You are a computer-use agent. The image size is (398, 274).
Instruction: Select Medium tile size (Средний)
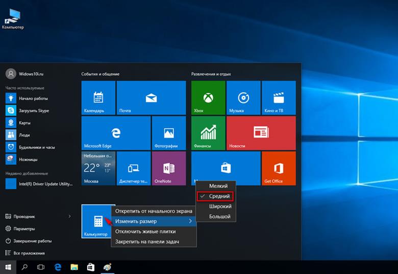[216, 196]
